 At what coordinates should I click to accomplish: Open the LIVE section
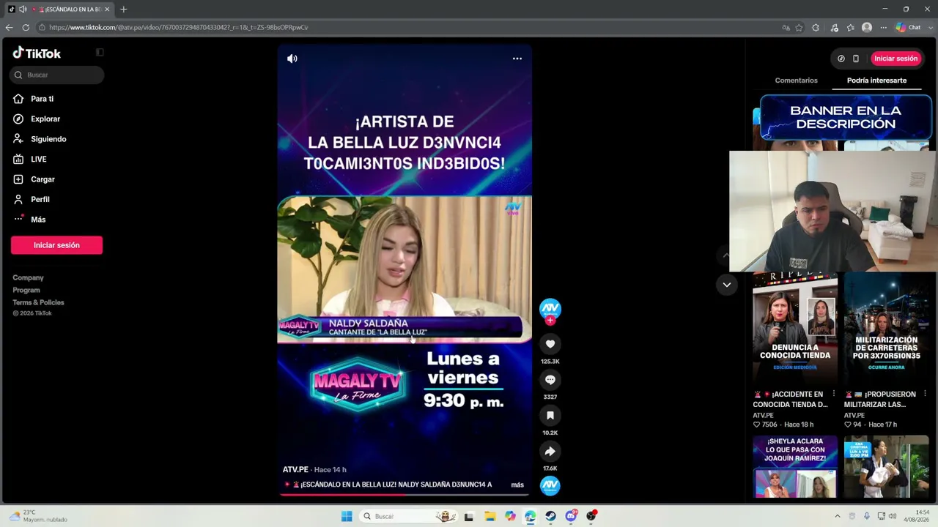tap(38, 159)
